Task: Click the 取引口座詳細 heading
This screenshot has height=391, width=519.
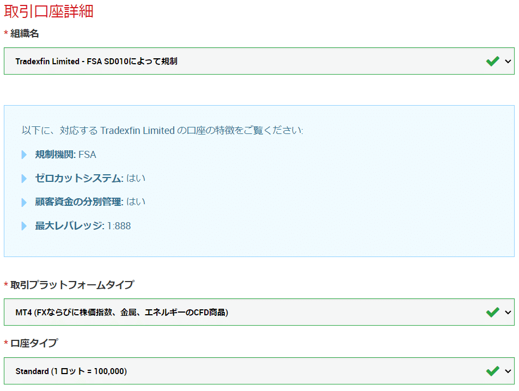Action: click(x=48, y=11)
